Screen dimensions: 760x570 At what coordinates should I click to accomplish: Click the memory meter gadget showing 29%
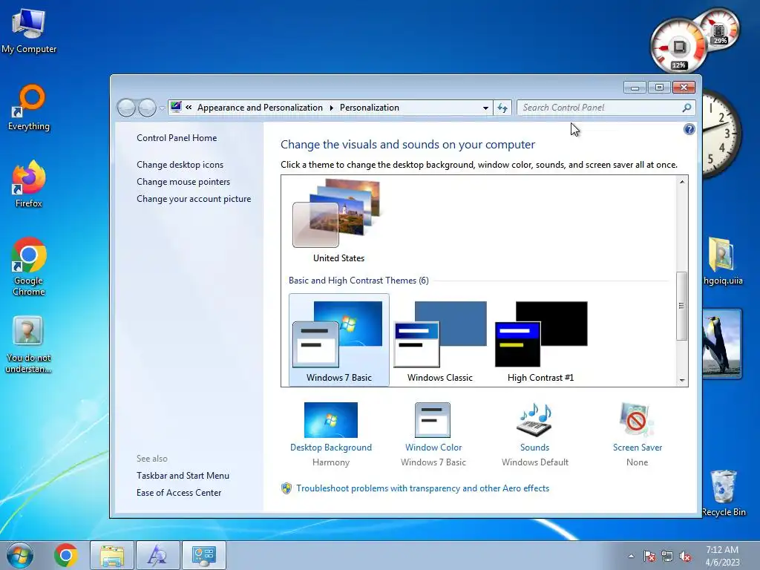pos(720,29)
